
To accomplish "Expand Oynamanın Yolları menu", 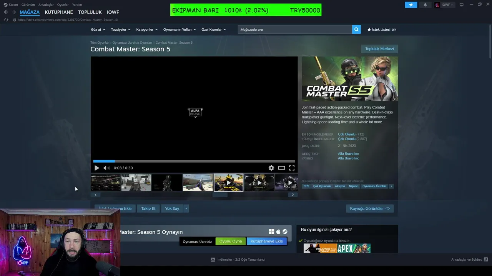I will [x=180, y=30].
